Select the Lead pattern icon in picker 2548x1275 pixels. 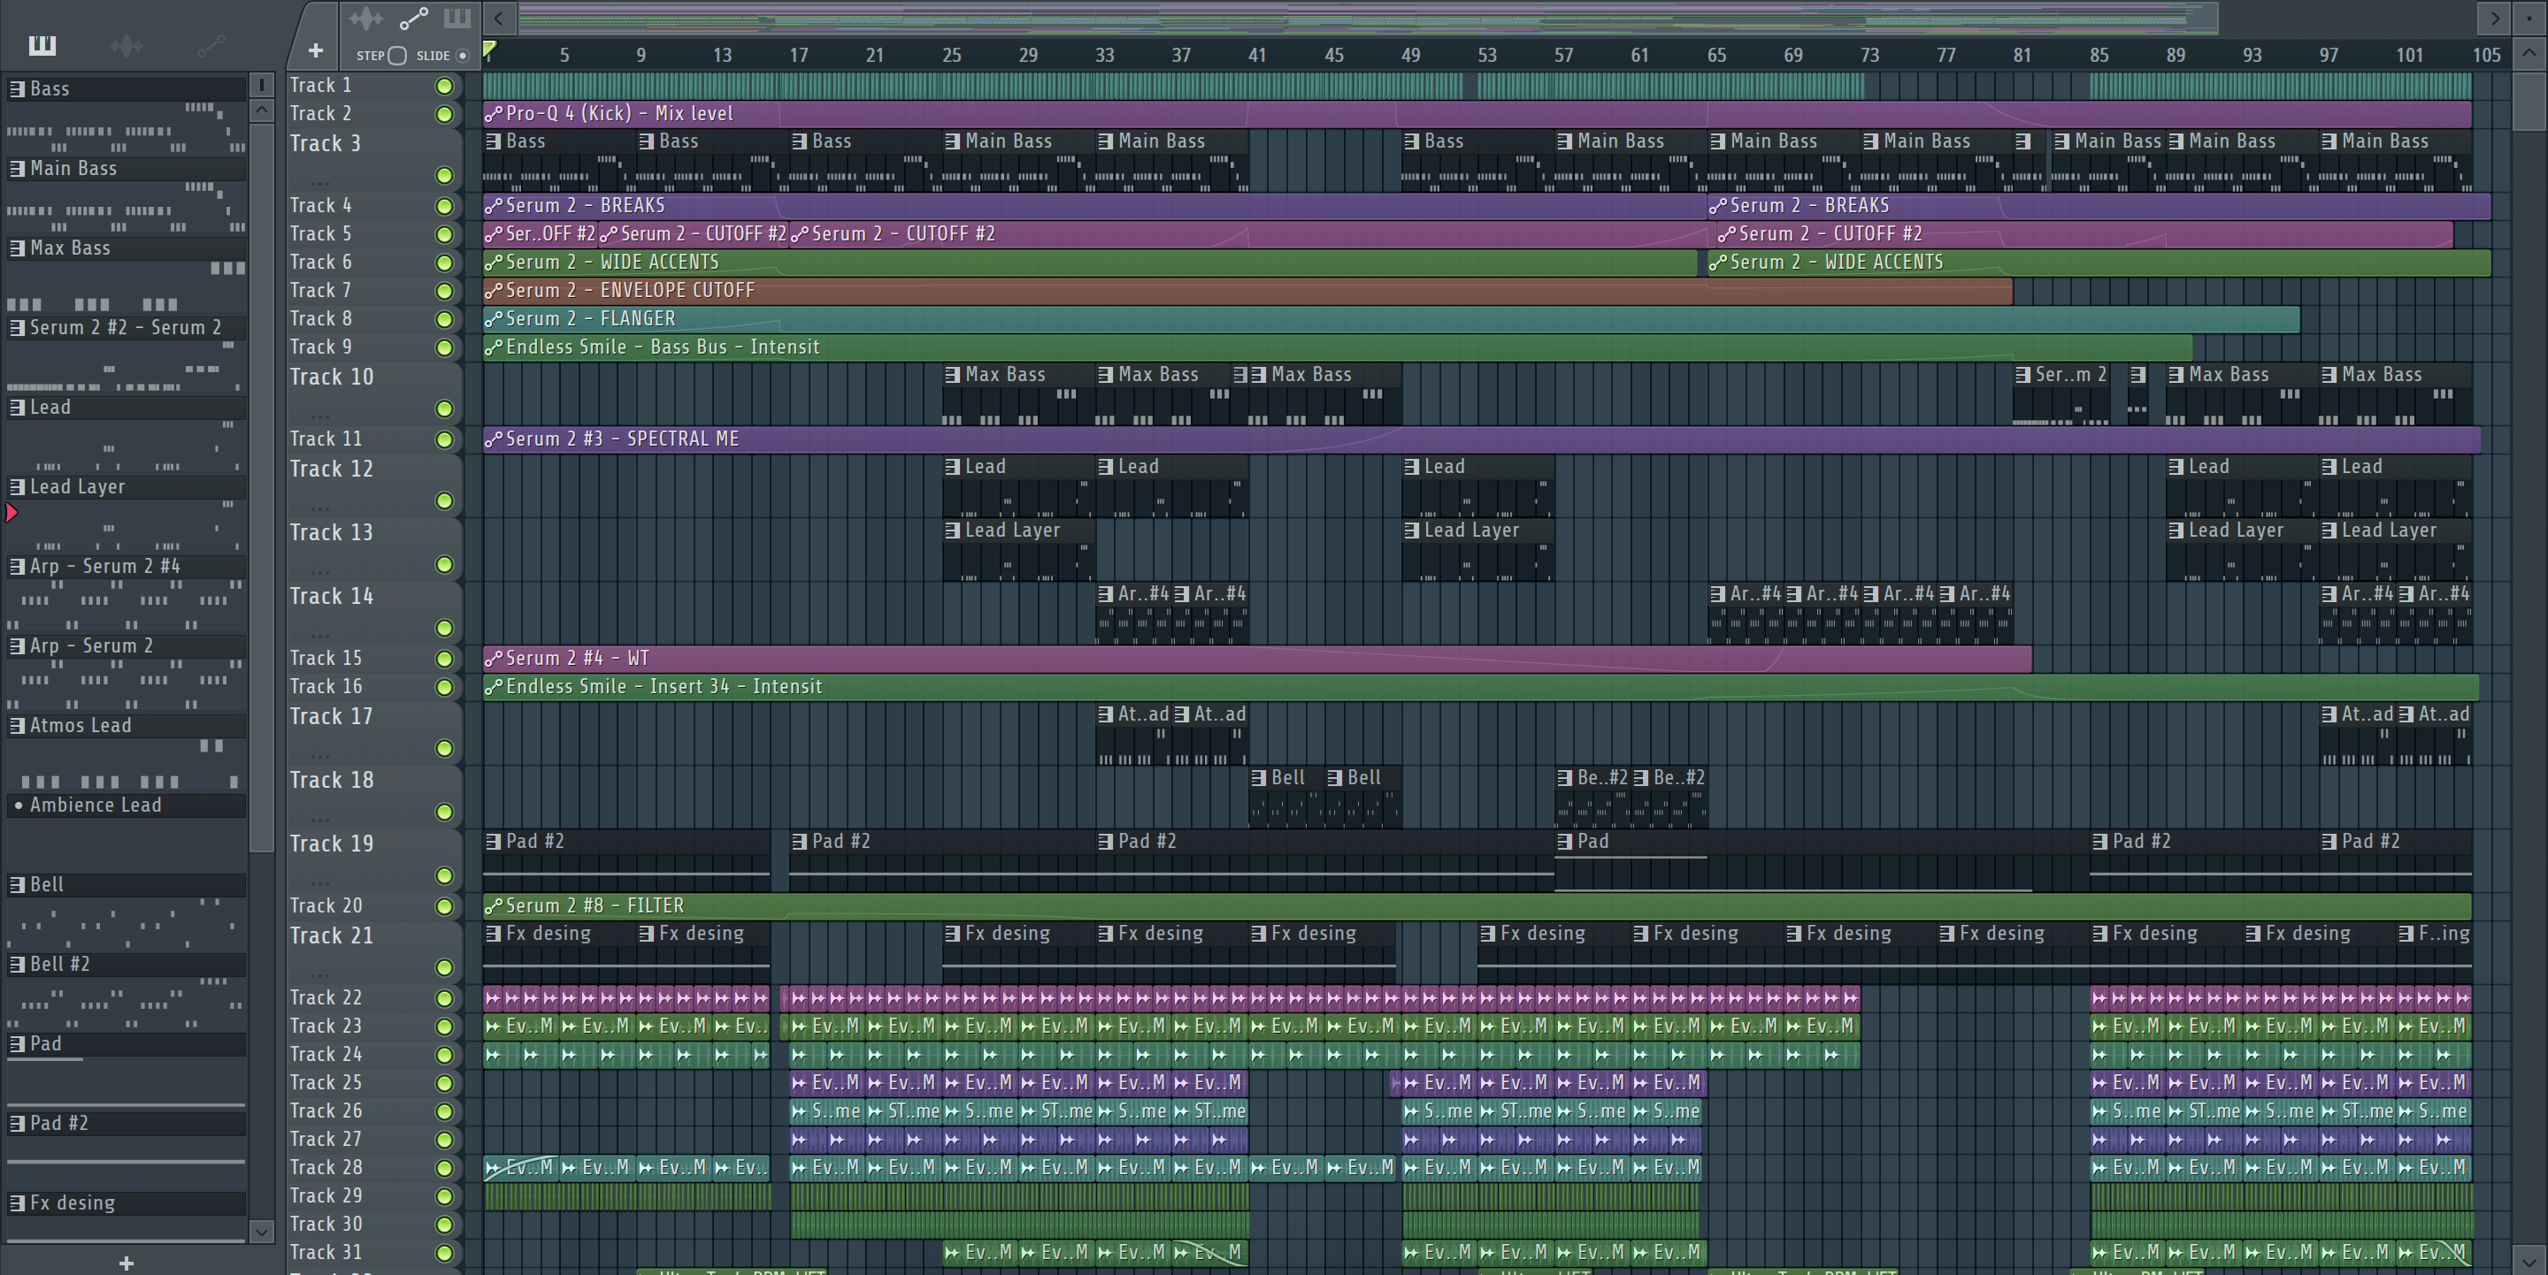click(x=17, y=408)
